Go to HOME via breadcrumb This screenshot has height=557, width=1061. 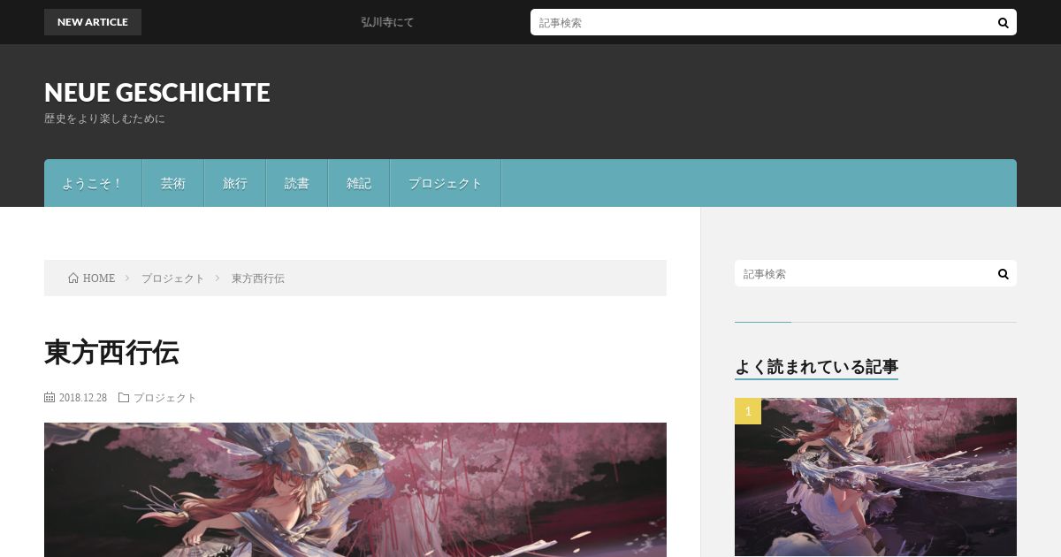click(99, 278)
